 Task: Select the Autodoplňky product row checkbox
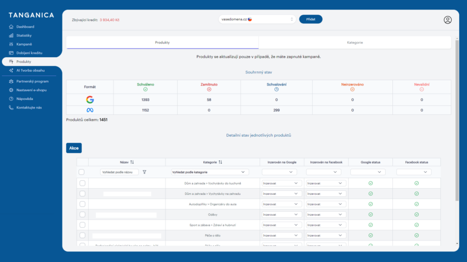[x=82, y=204]
